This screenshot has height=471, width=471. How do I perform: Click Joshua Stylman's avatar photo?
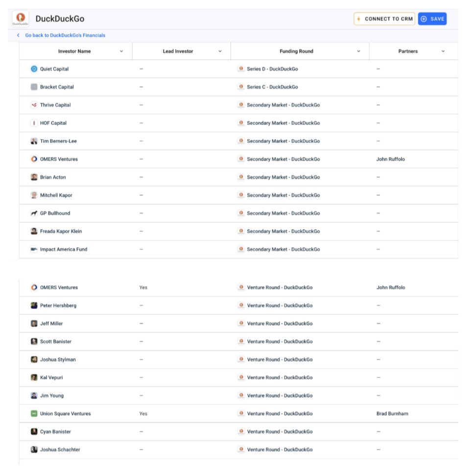[34, 359]
